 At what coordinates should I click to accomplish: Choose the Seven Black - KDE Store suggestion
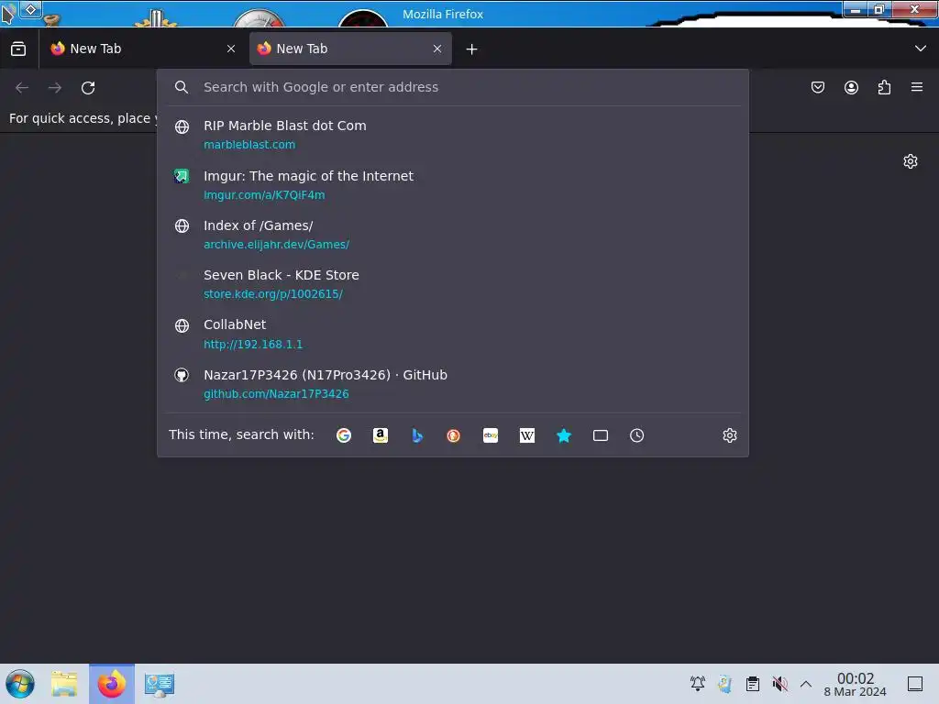pos(453,284)
